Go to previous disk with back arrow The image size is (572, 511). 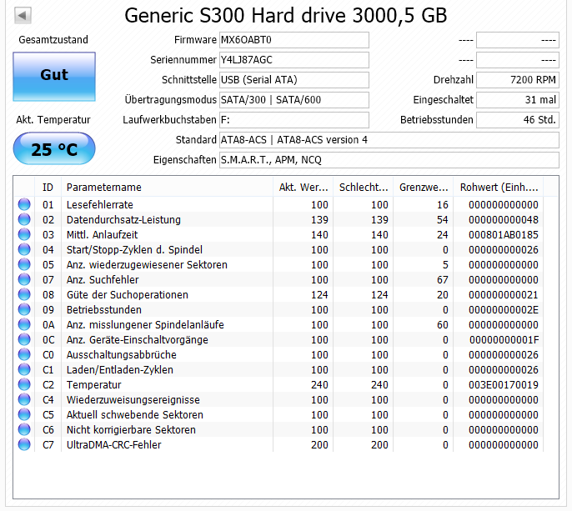pyautogui.click(x=23, y=15)
